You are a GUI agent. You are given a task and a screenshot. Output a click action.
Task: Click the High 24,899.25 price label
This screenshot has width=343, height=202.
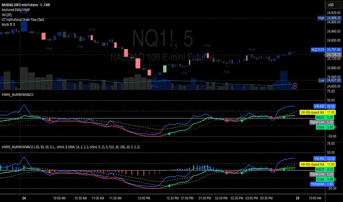[329, 18]
